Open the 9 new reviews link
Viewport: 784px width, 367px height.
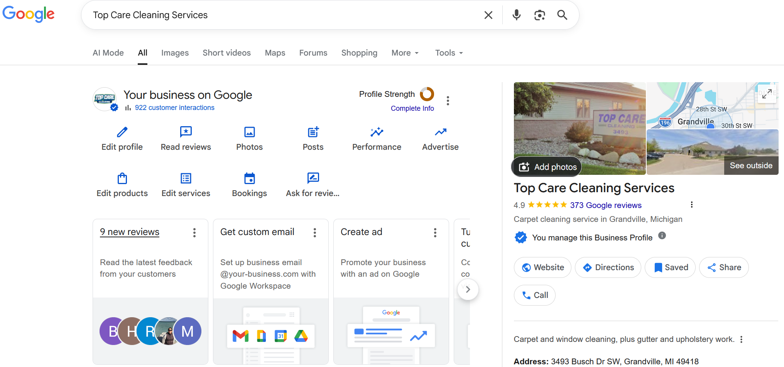point(129,232)
